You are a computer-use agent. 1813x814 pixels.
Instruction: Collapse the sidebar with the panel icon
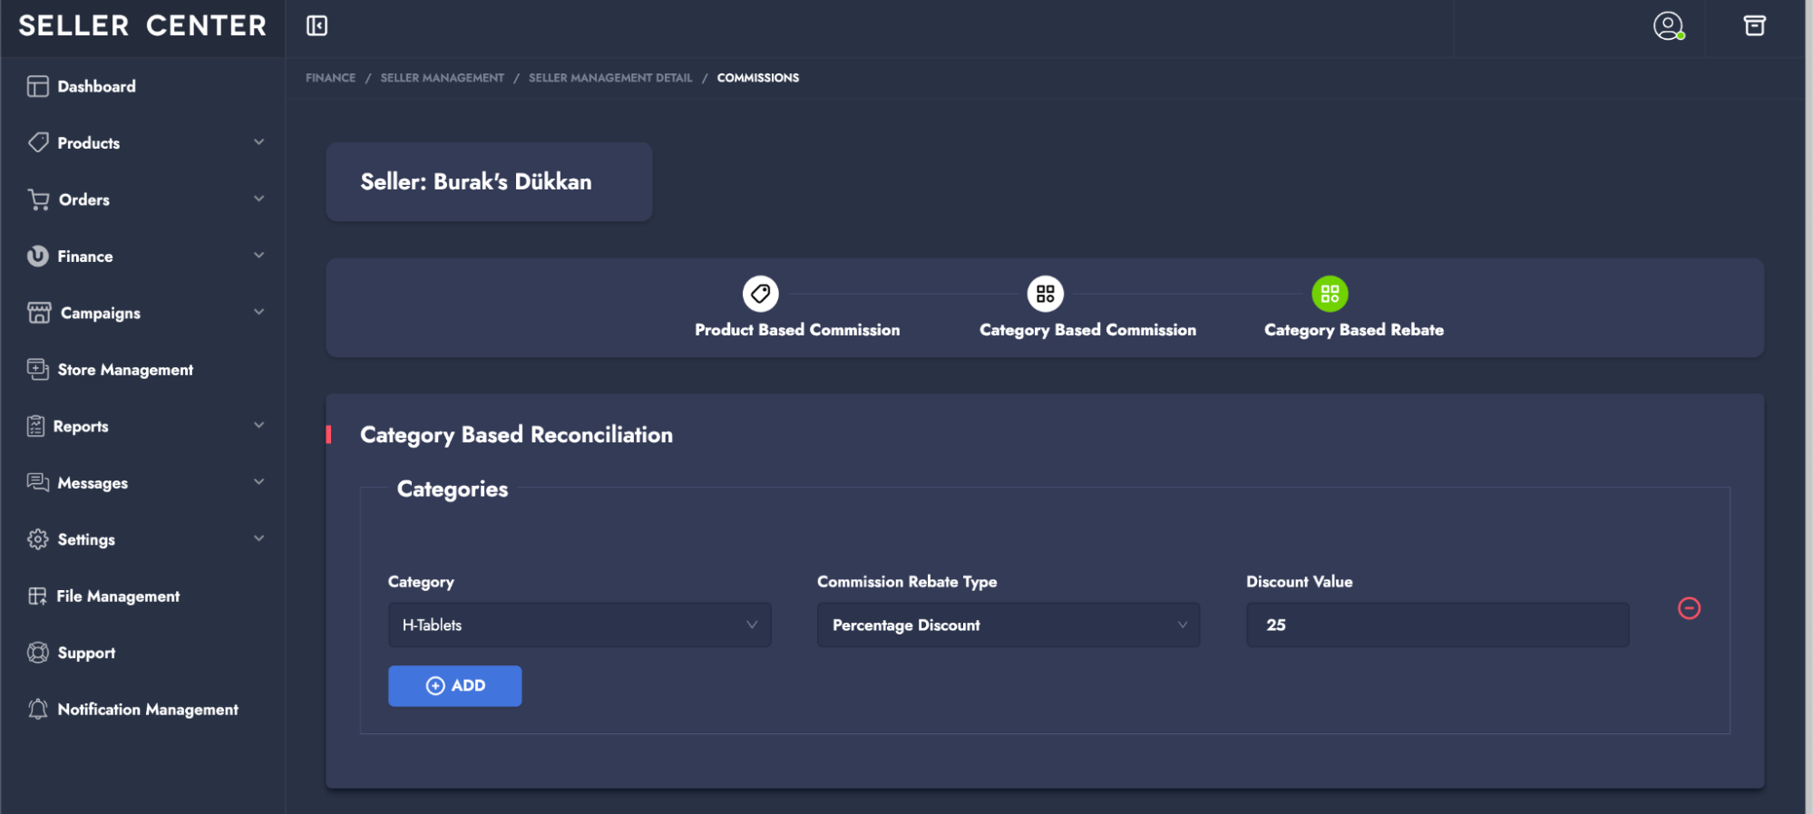(317, 25)
